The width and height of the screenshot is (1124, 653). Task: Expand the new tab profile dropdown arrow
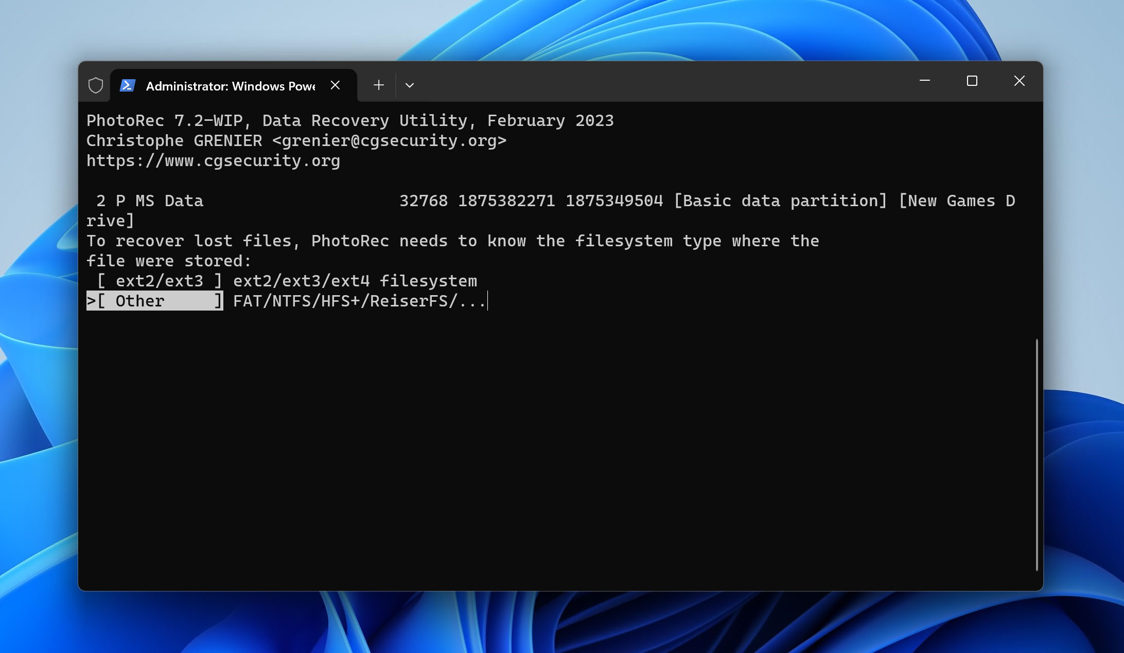410,85
